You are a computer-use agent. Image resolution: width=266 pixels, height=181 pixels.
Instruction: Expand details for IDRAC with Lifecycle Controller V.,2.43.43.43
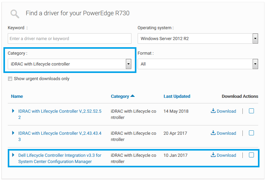(12, 133)
